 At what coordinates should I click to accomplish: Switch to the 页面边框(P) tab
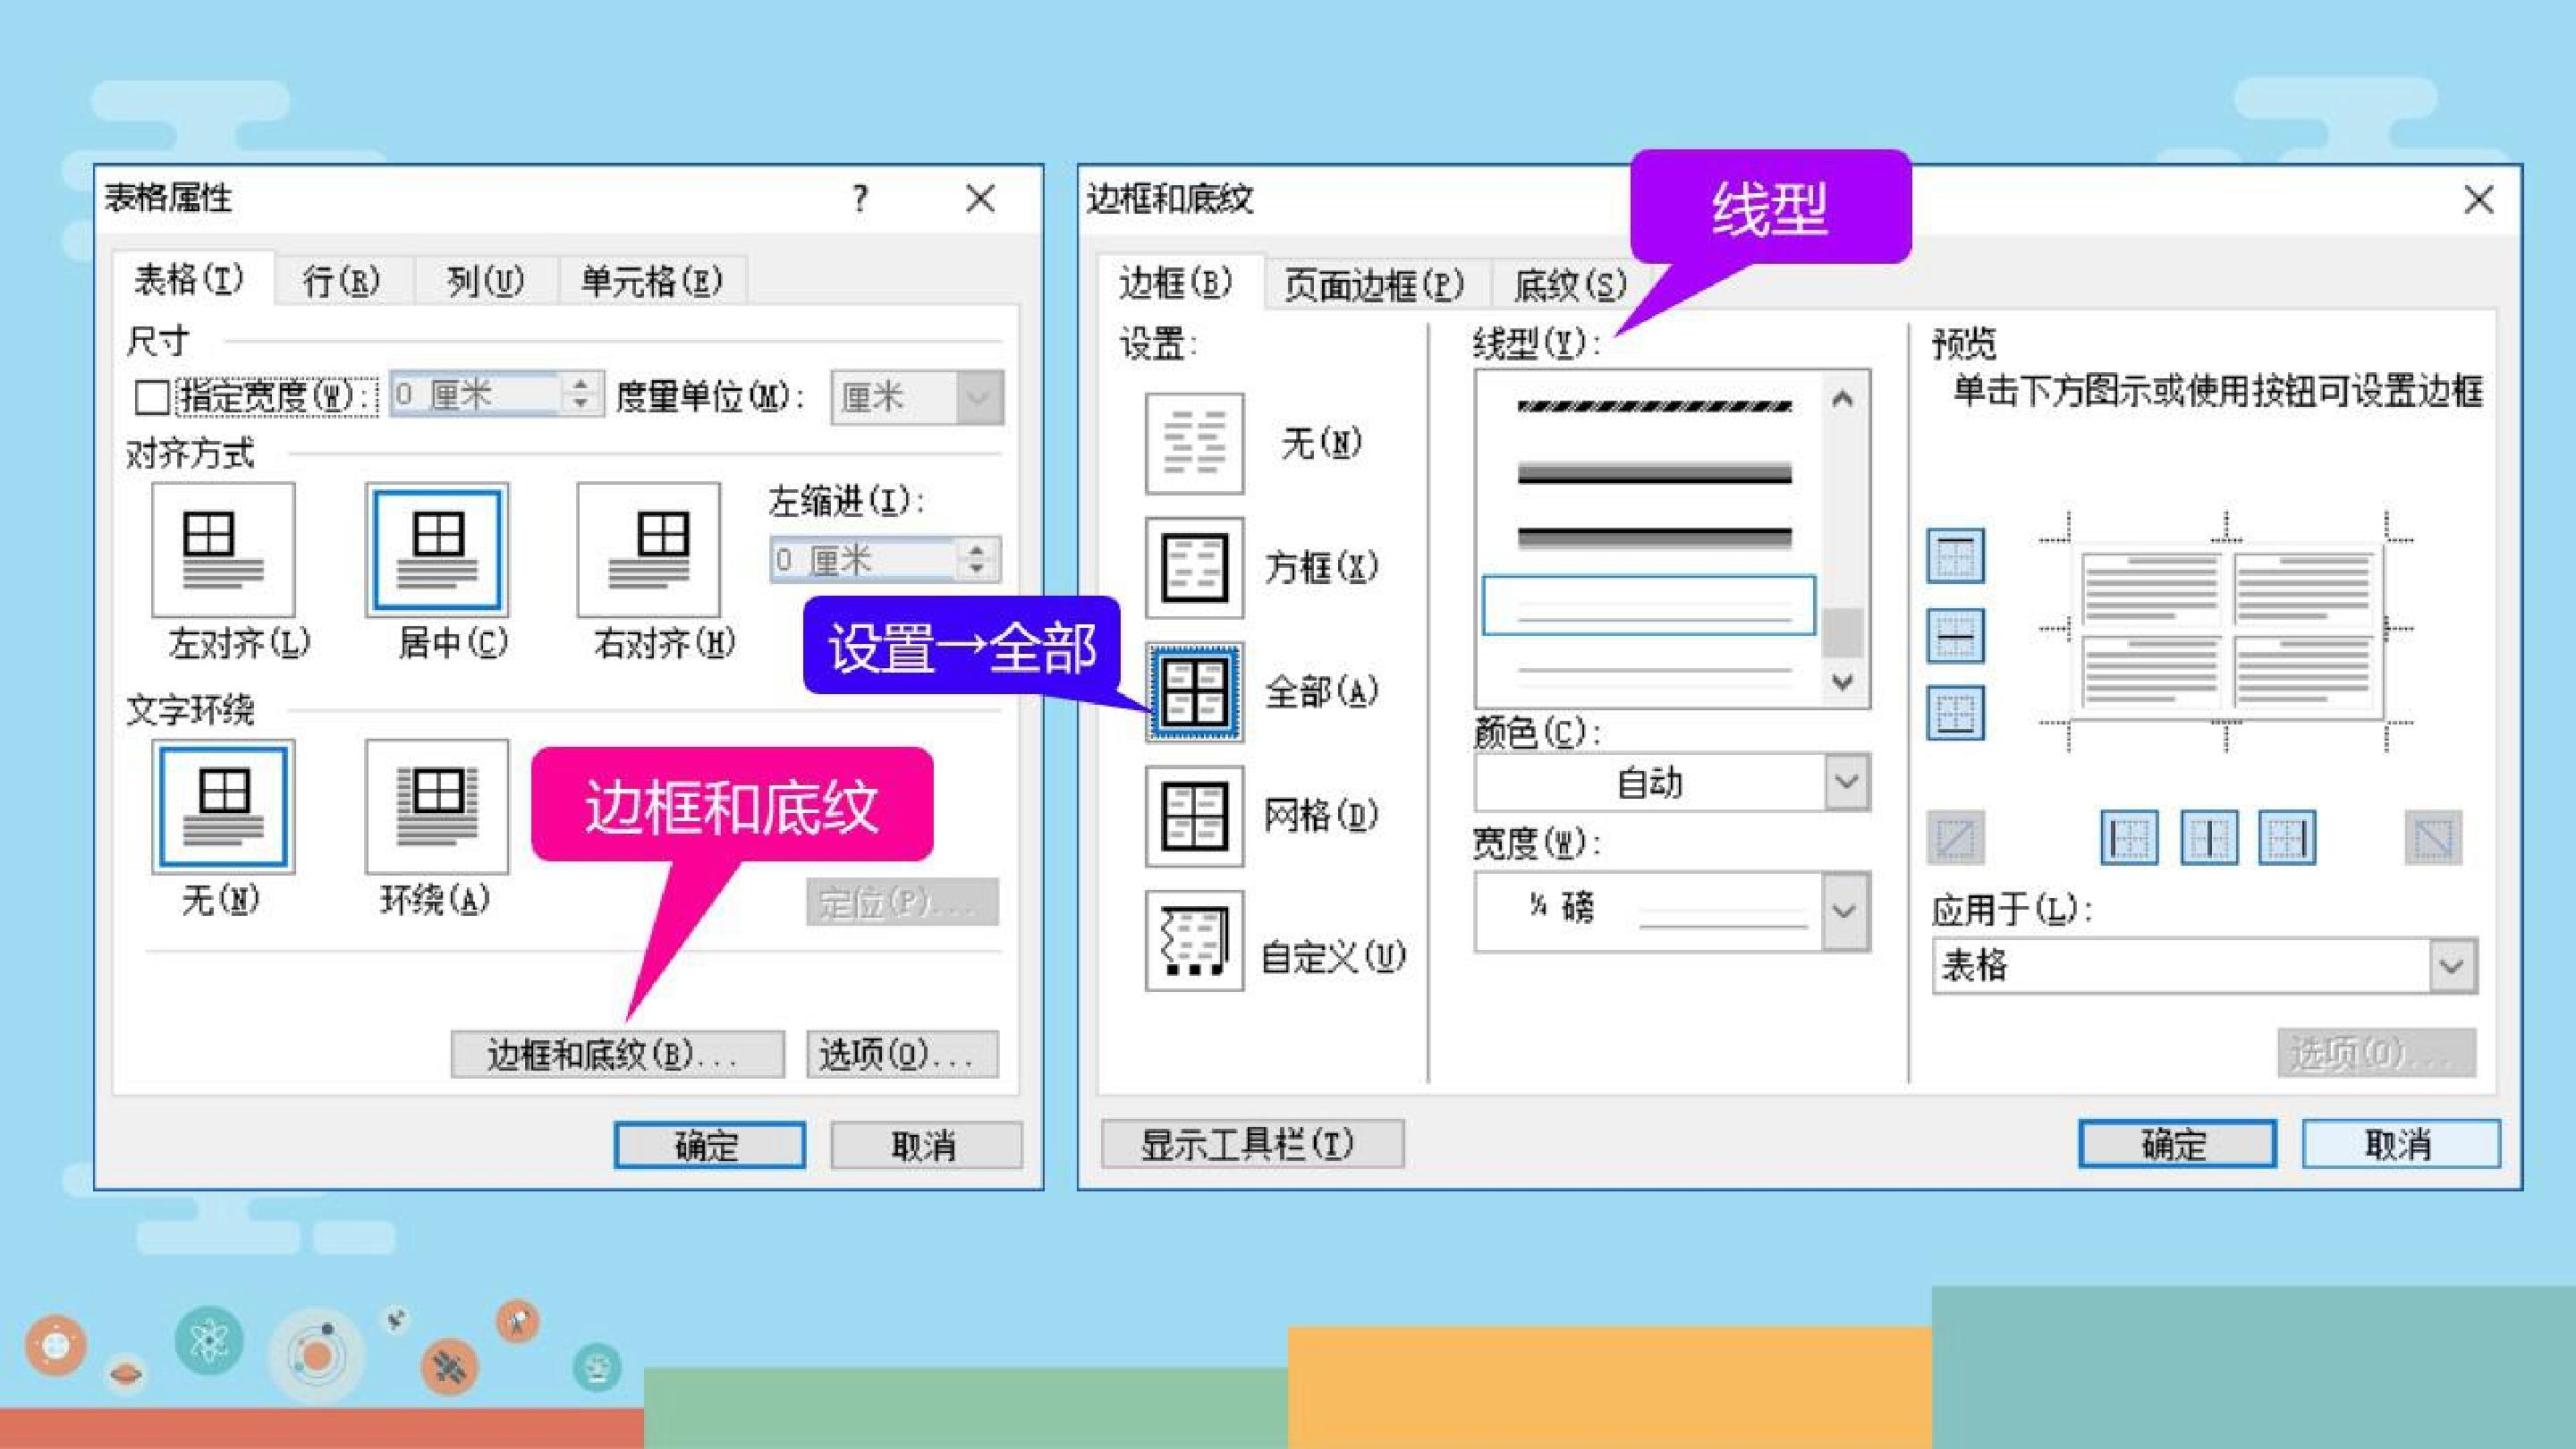click(1374, 286)
